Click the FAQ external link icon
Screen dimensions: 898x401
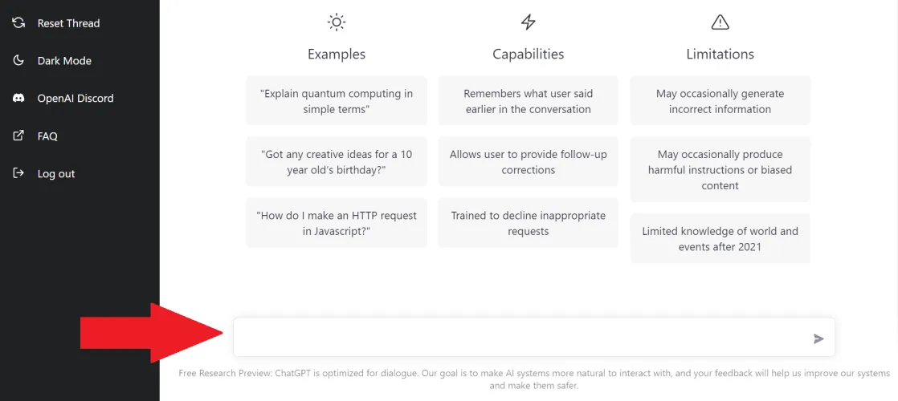tap(18, 136)
